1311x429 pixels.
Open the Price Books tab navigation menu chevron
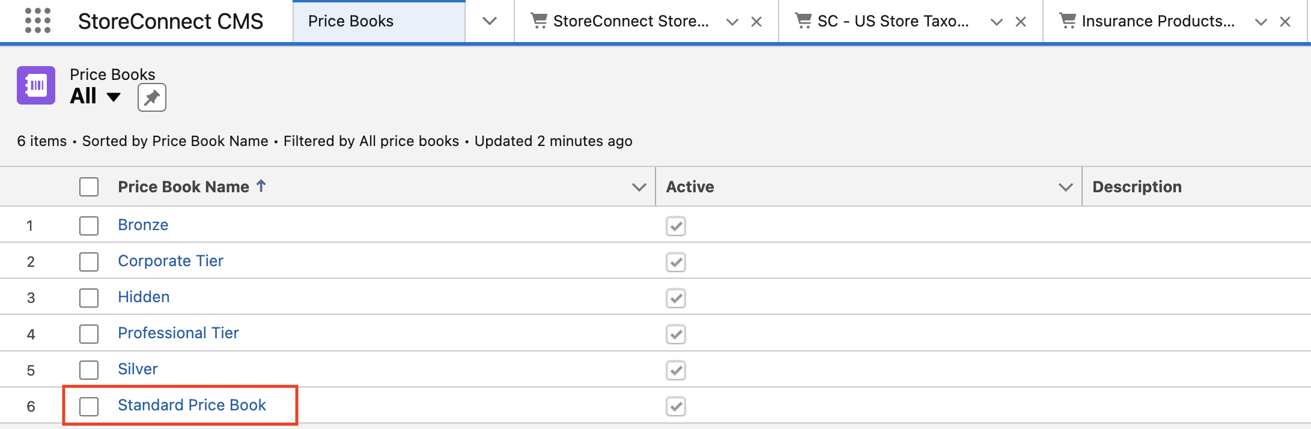pyautogui.click(x=490, y=21)
